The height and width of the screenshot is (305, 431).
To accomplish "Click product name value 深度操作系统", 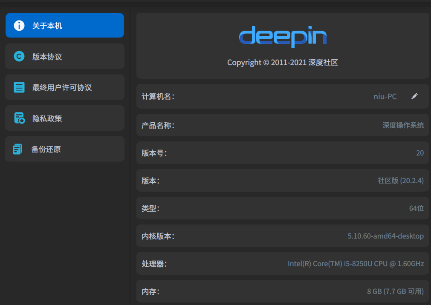I will tap(403, 125).
